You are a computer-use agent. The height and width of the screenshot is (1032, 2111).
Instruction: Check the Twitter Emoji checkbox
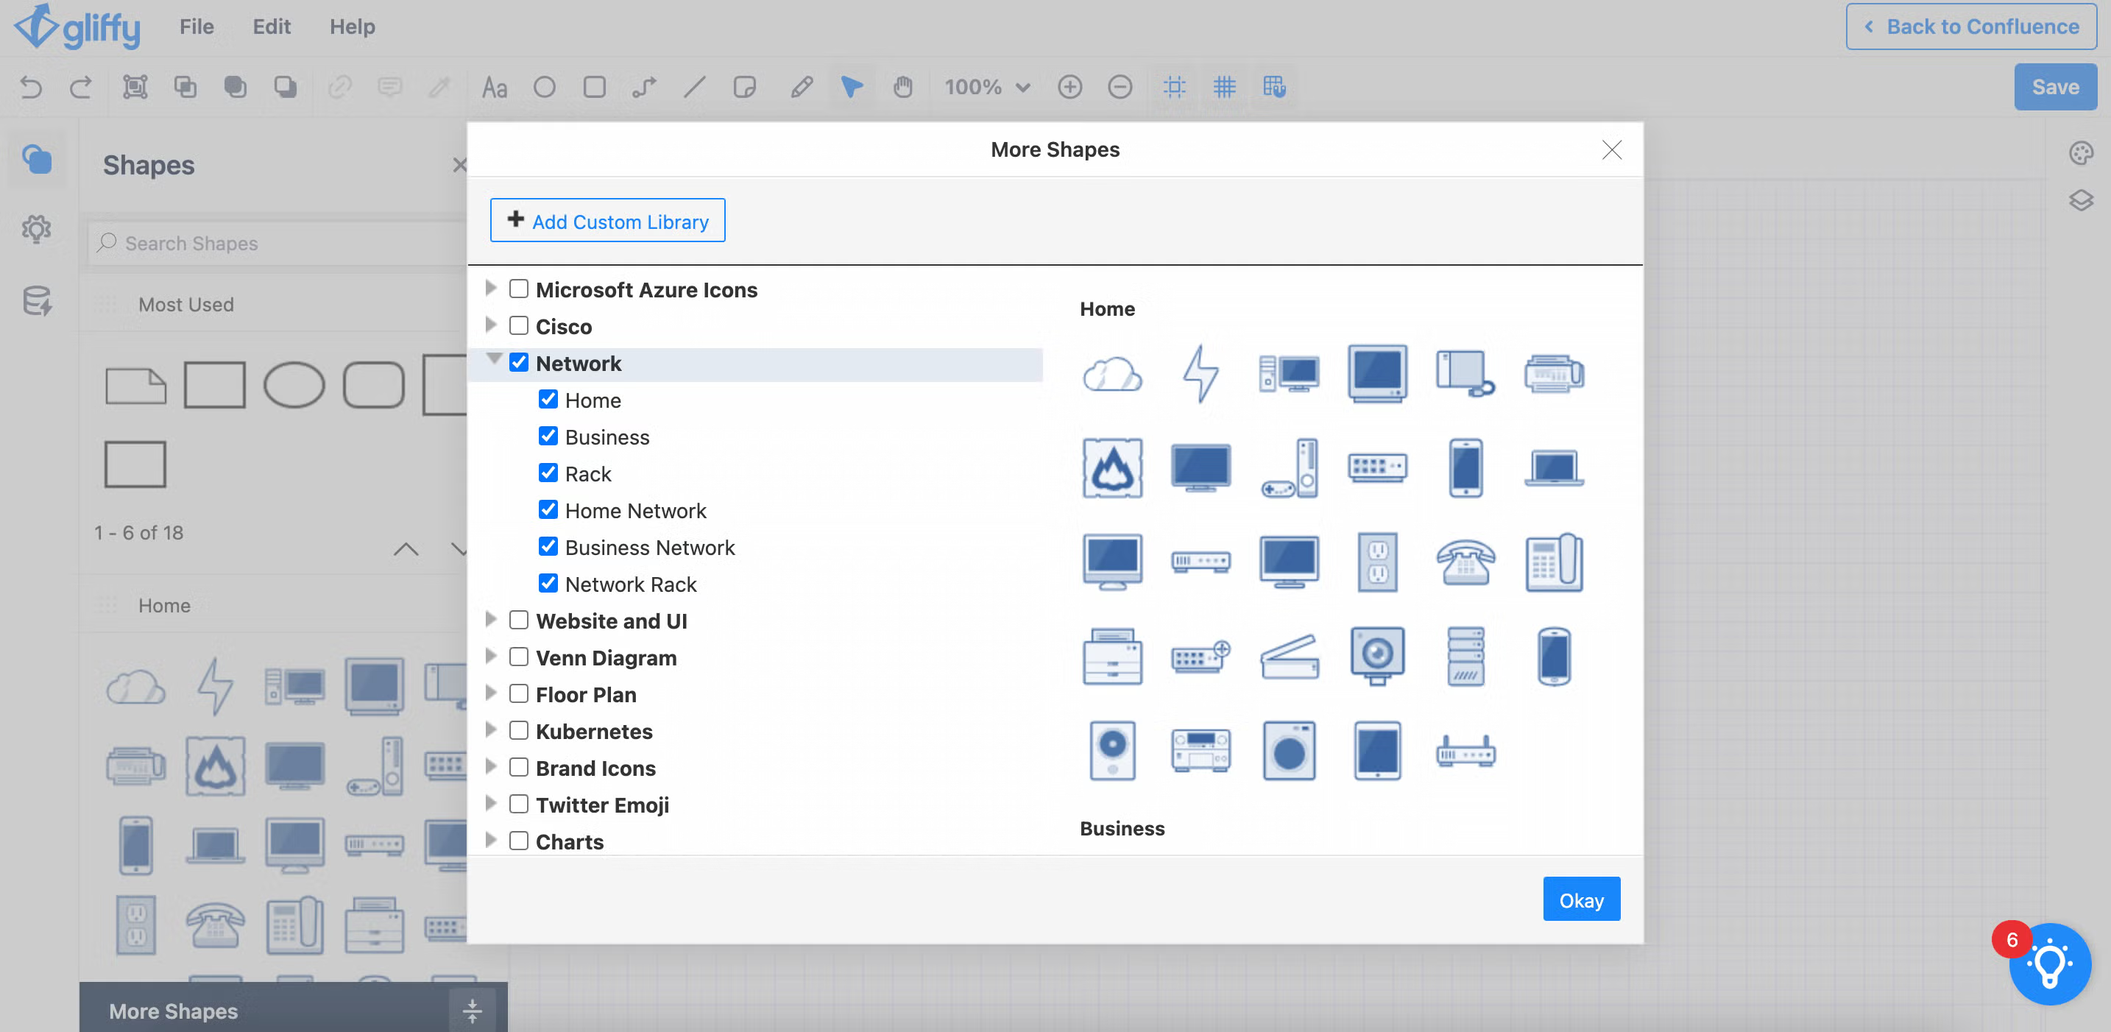tap(519, 804)
